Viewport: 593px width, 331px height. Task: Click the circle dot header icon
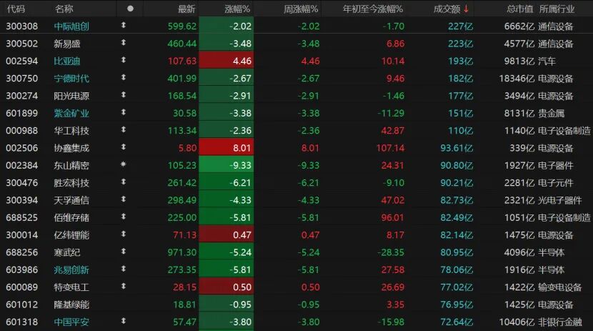130,9
